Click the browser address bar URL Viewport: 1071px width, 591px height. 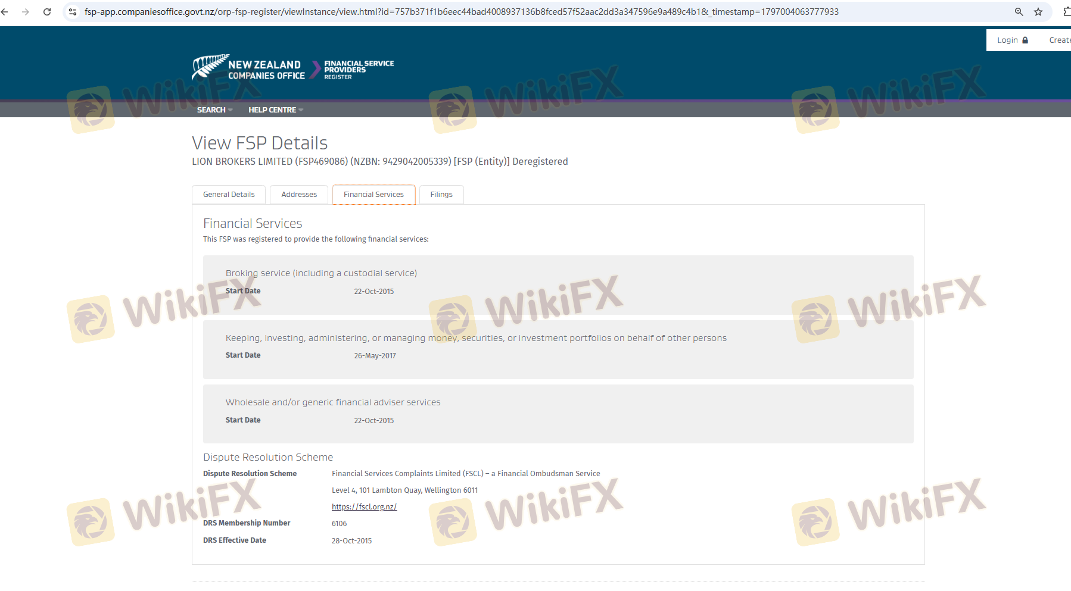tap(462, 12)
